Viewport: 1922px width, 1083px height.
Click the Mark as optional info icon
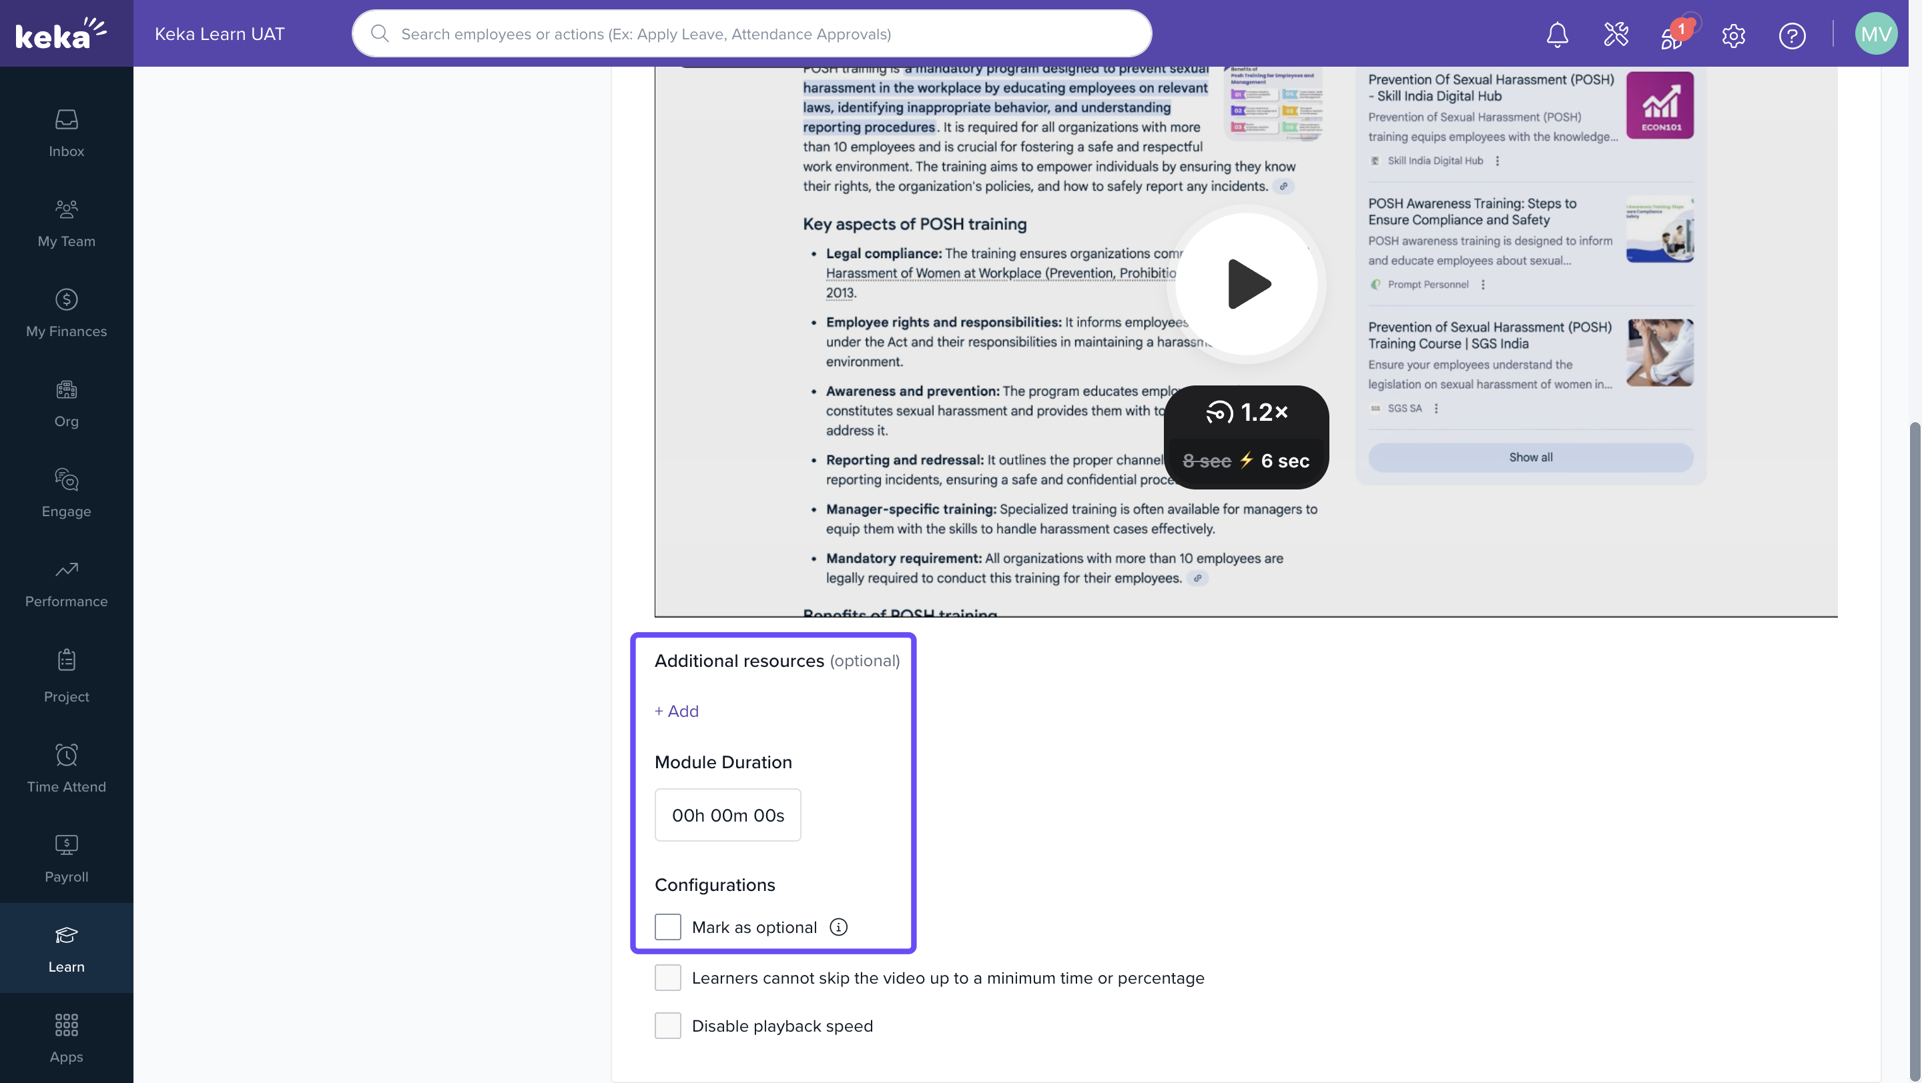[839, 926]
